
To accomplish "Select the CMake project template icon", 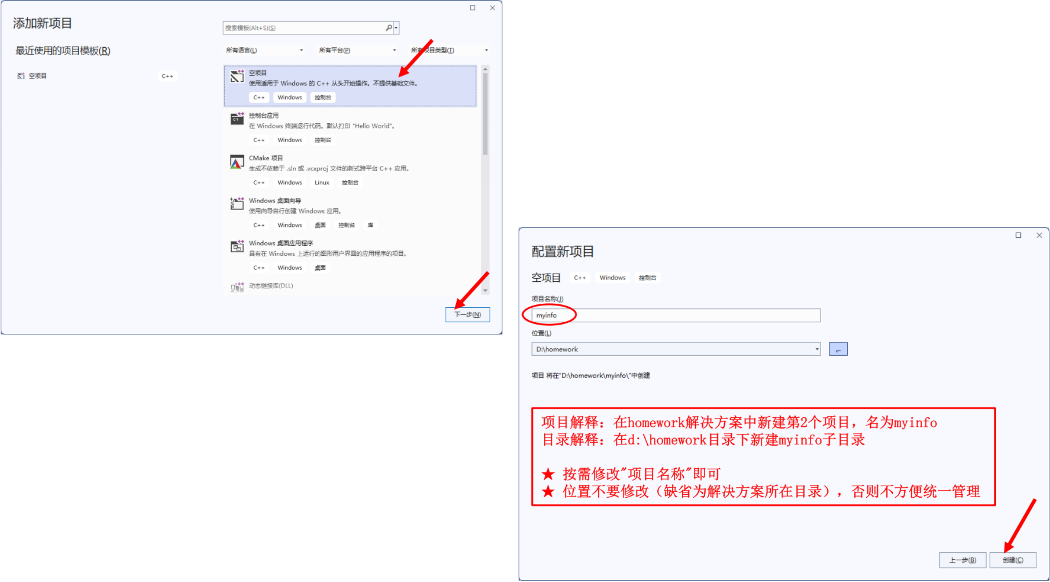I will (x=237, y=162).
